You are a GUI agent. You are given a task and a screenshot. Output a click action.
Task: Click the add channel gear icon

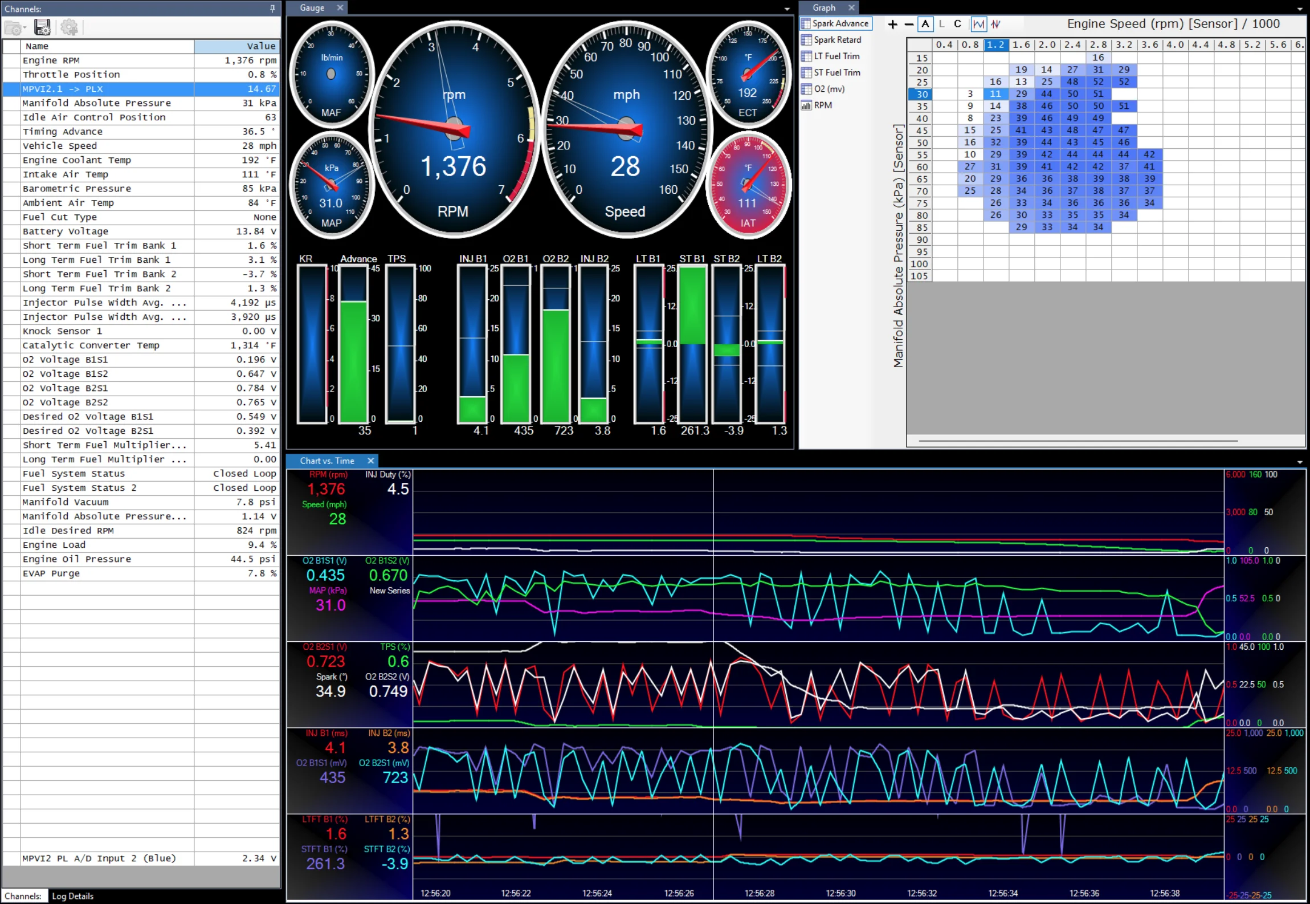[69, 27]
